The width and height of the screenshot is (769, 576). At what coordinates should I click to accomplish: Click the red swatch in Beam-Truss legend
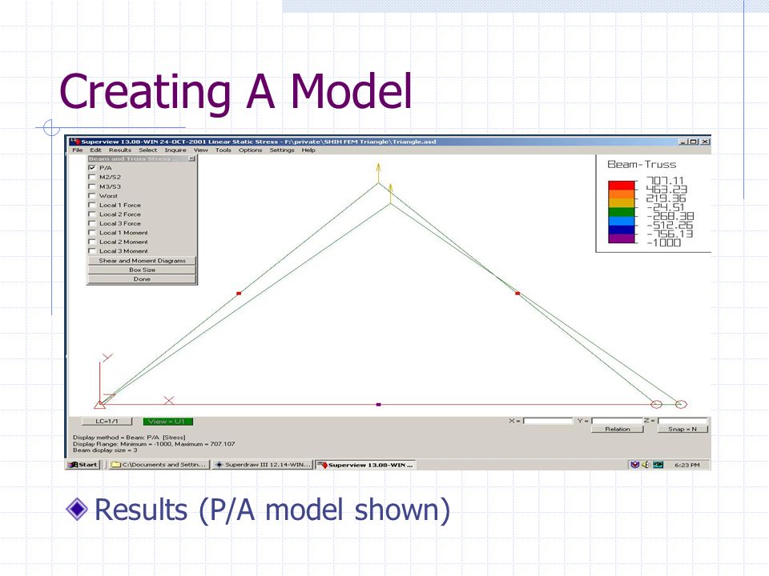coord(622,185)
